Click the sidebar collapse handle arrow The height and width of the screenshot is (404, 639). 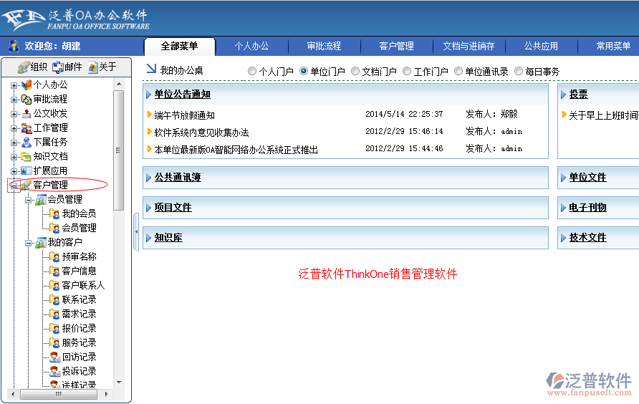coord(137,231)
